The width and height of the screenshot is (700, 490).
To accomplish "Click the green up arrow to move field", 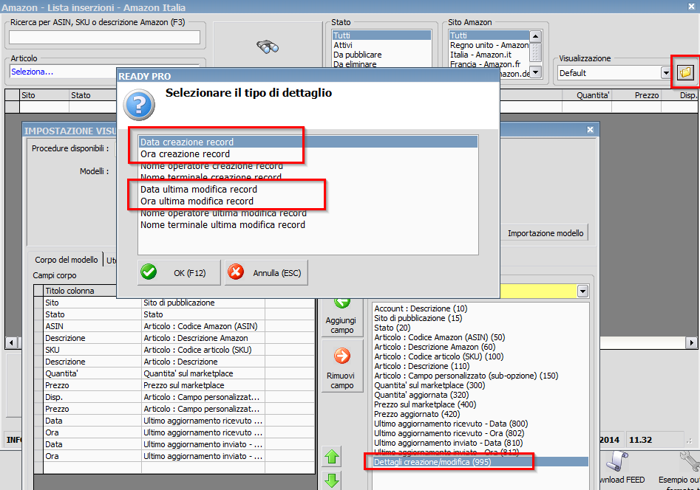I will click(332, 457).
